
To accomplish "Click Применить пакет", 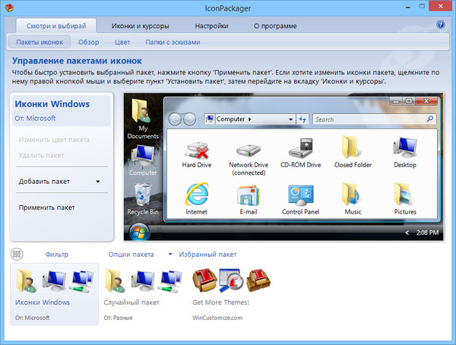I will coord(47,207).
